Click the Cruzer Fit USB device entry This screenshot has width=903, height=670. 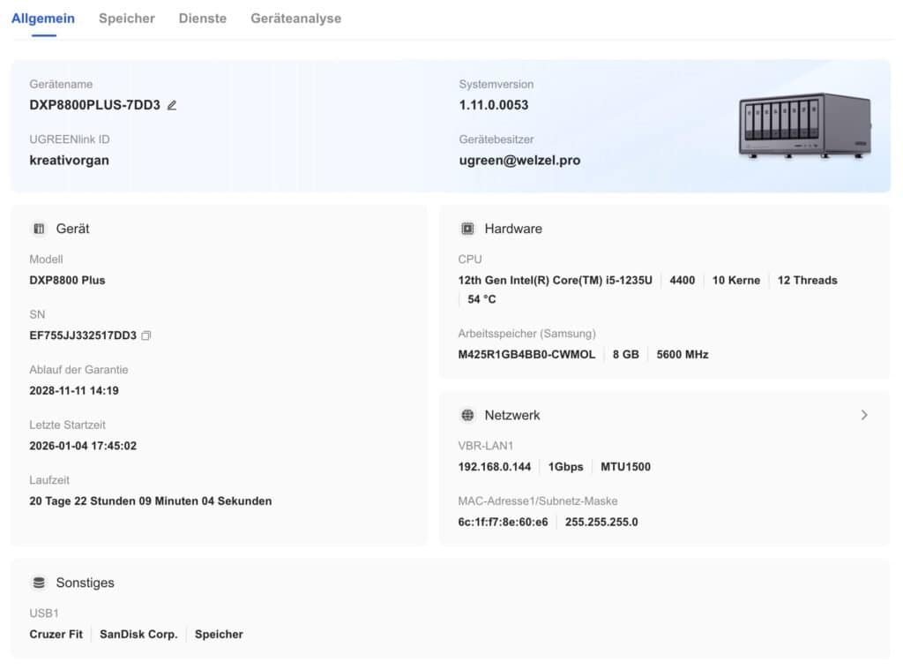[x=56, y=634]
